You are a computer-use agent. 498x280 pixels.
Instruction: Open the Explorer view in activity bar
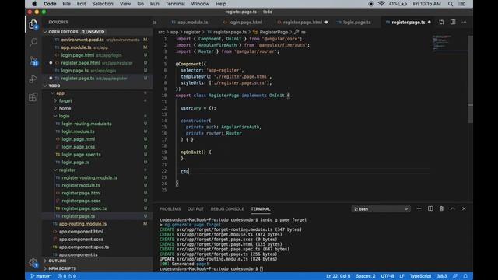33,24
